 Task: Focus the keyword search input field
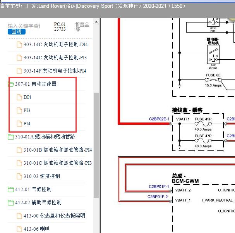24,26
